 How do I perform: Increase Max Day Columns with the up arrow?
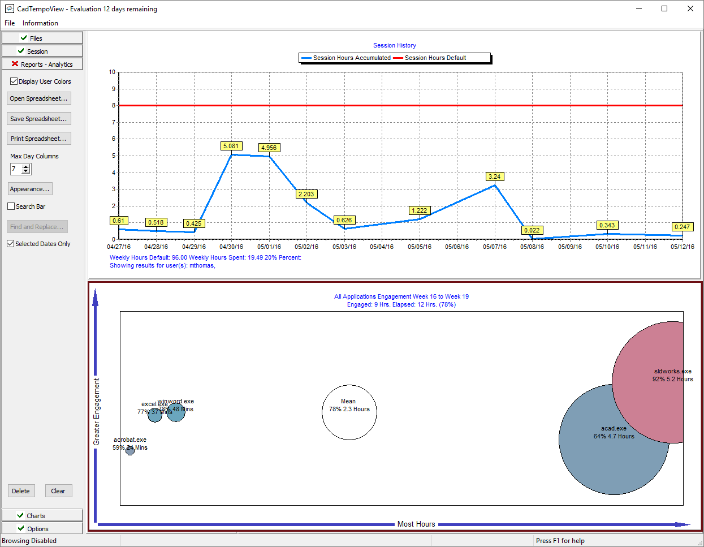click(26, 166)
